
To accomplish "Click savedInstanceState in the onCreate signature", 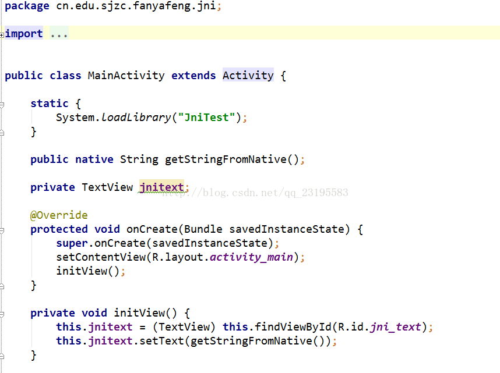I will 287,229.
